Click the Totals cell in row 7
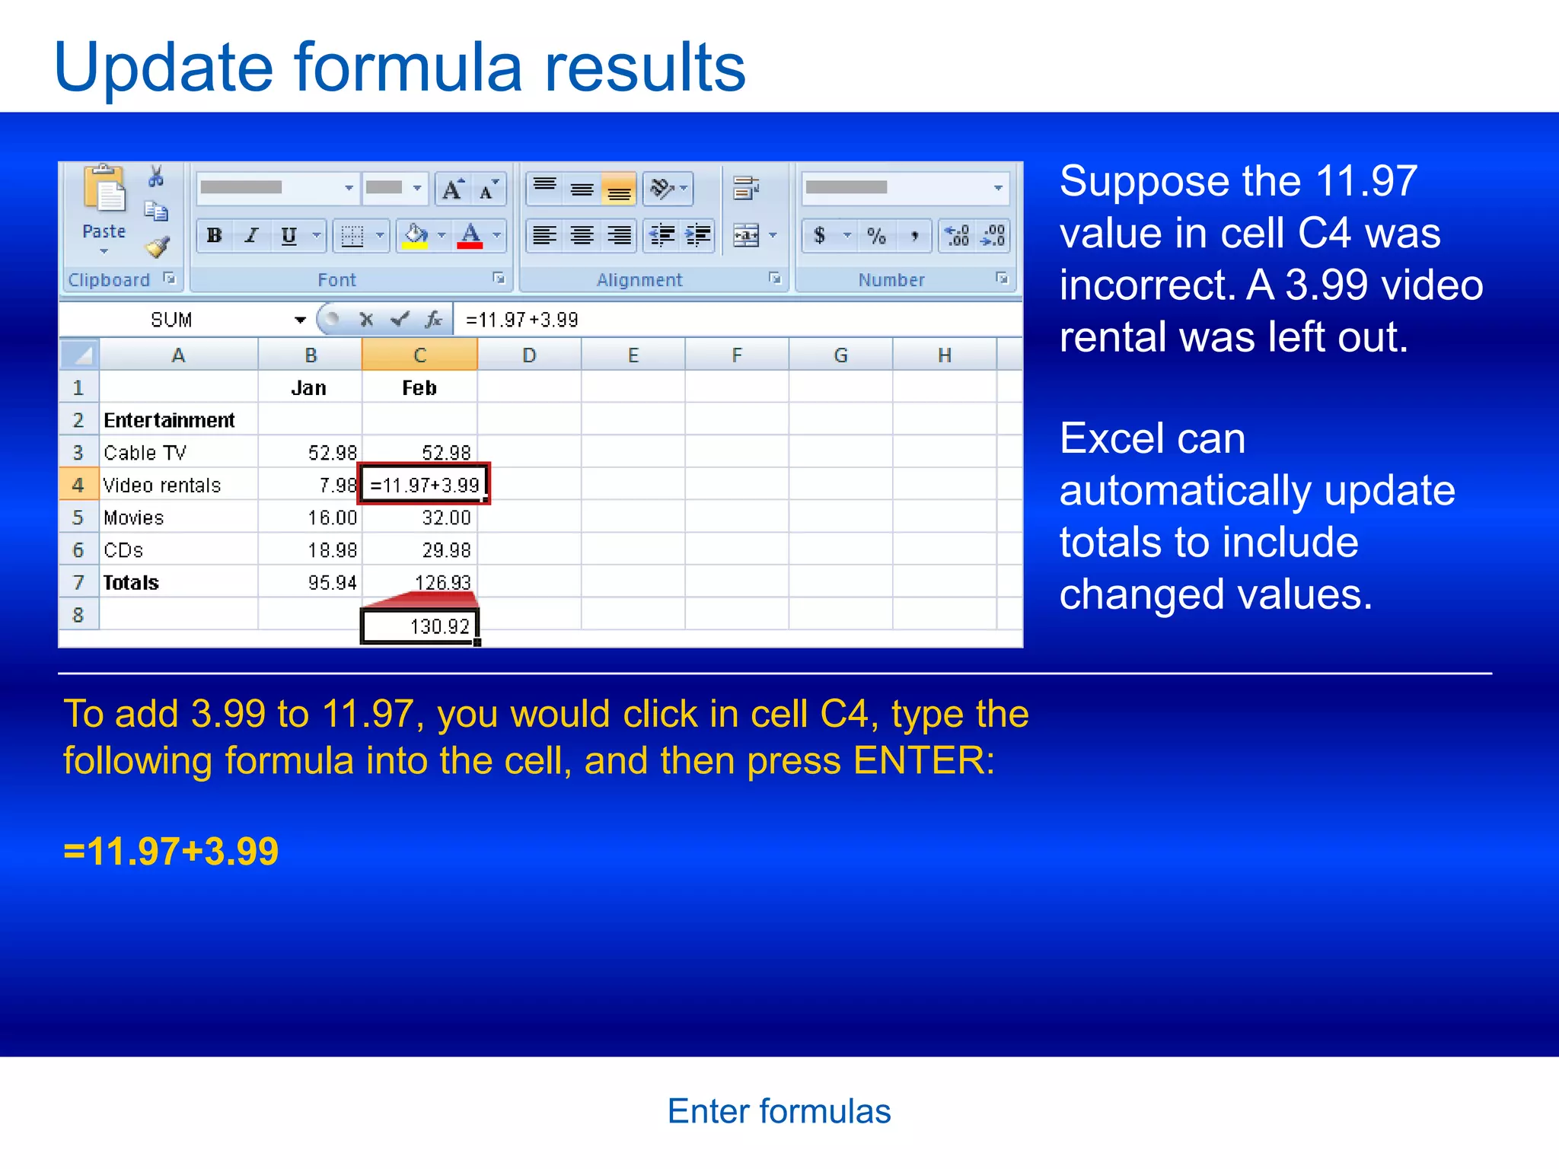The width and height of the screenshot is (1559, 1169). [x=179, y=582]
